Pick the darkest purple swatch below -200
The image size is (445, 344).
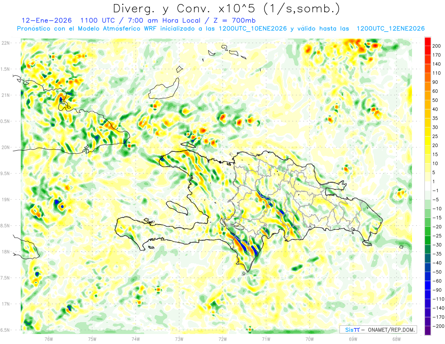coord(428,330)
